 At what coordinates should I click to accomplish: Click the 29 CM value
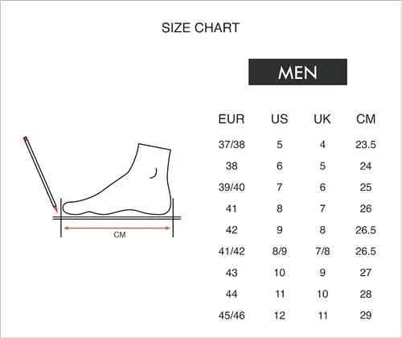(x=366, y=315)
